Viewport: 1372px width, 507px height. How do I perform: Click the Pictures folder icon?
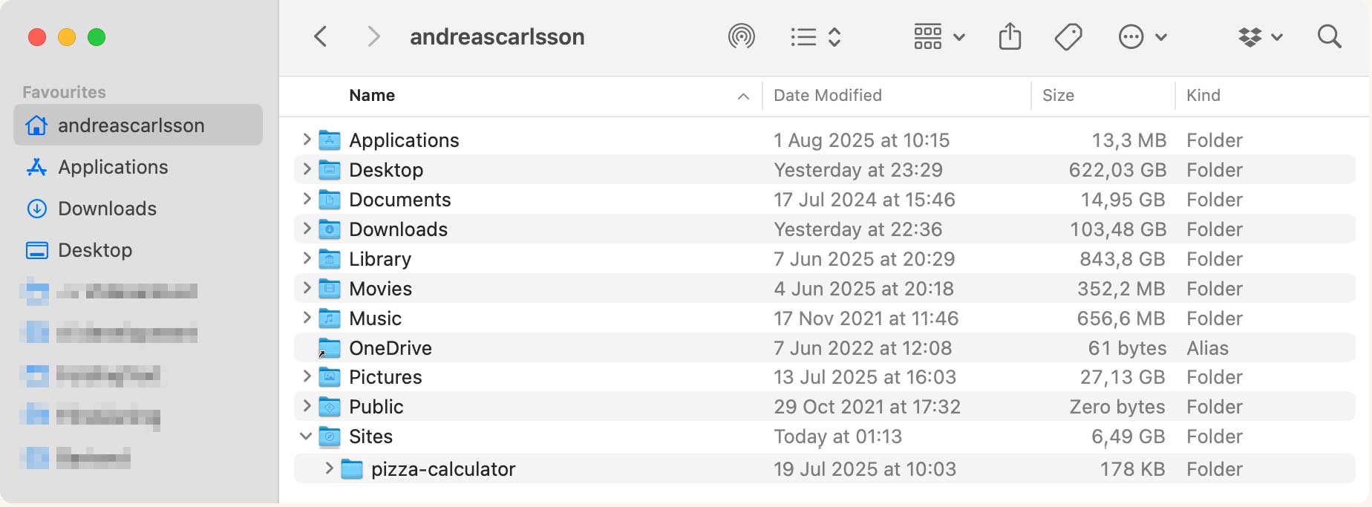click(330, 377)
